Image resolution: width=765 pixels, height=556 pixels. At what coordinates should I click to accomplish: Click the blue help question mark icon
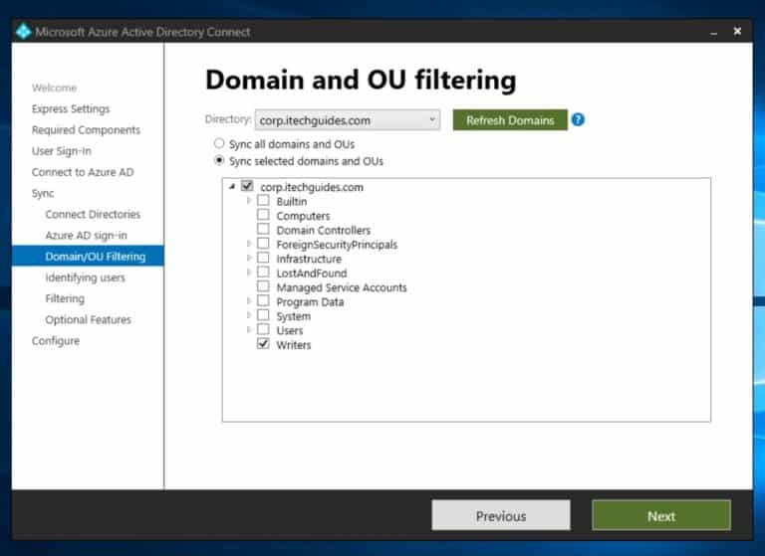tap(578, 120)
